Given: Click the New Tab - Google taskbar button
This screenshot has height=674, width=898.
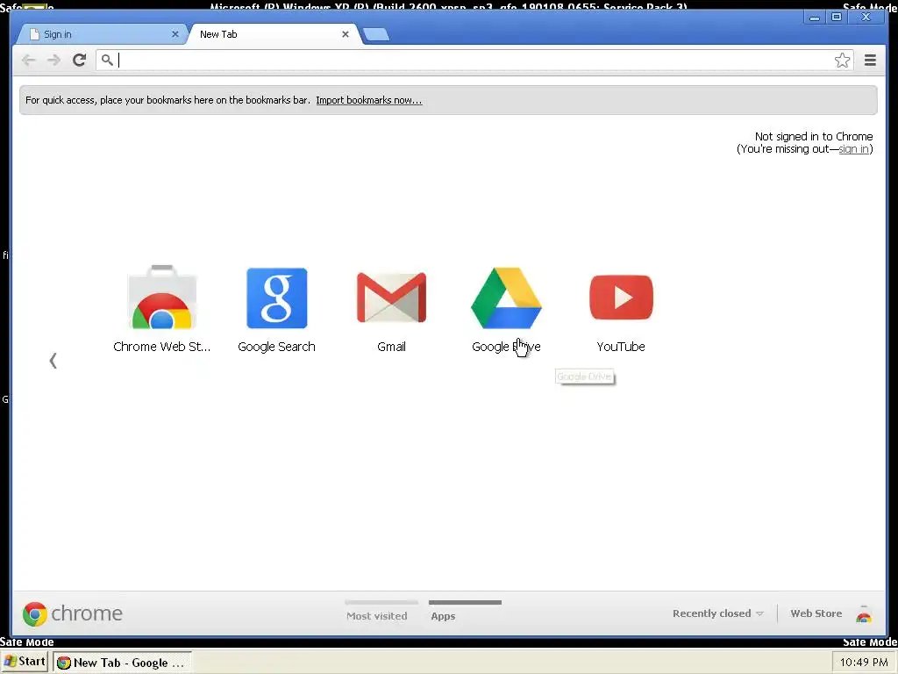Looking at the screenshot, I should tap(122, 663).
